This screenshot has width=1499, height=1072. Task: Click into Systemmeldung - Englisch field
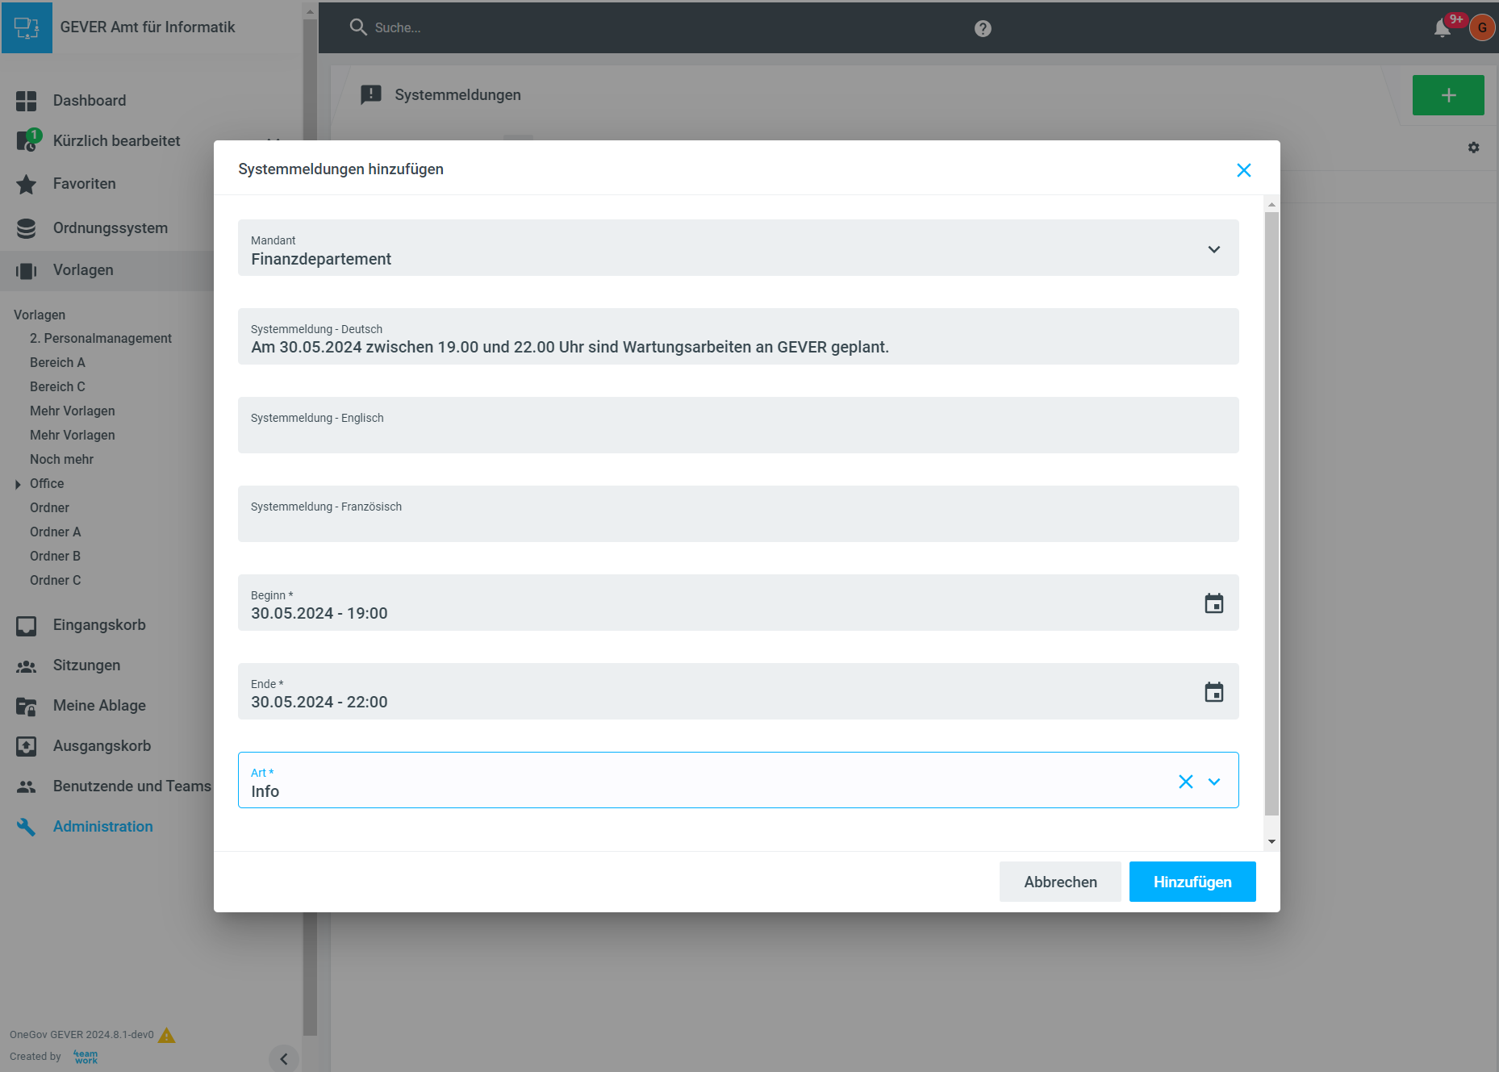(737, 434)
